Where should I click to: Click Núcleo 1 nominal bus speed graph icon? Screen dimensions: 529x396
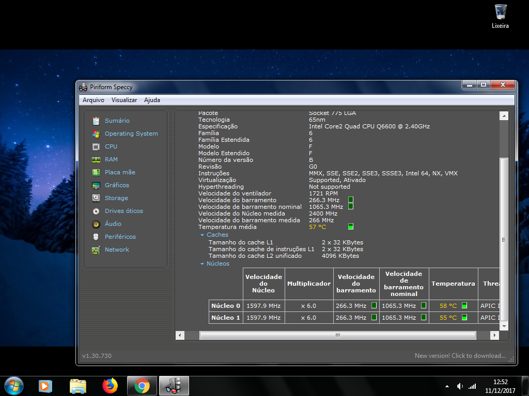coord(424,317)
